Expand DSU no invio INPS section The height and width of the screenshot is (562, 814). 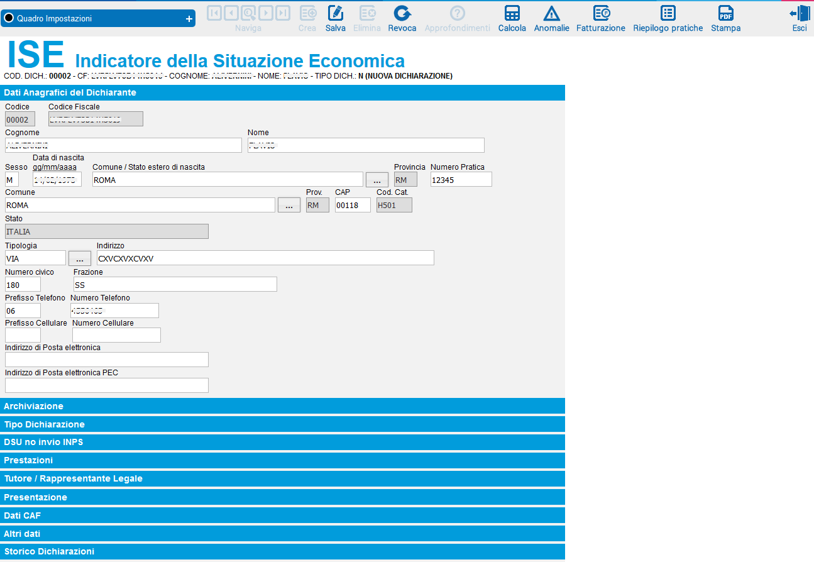[282, 443]
